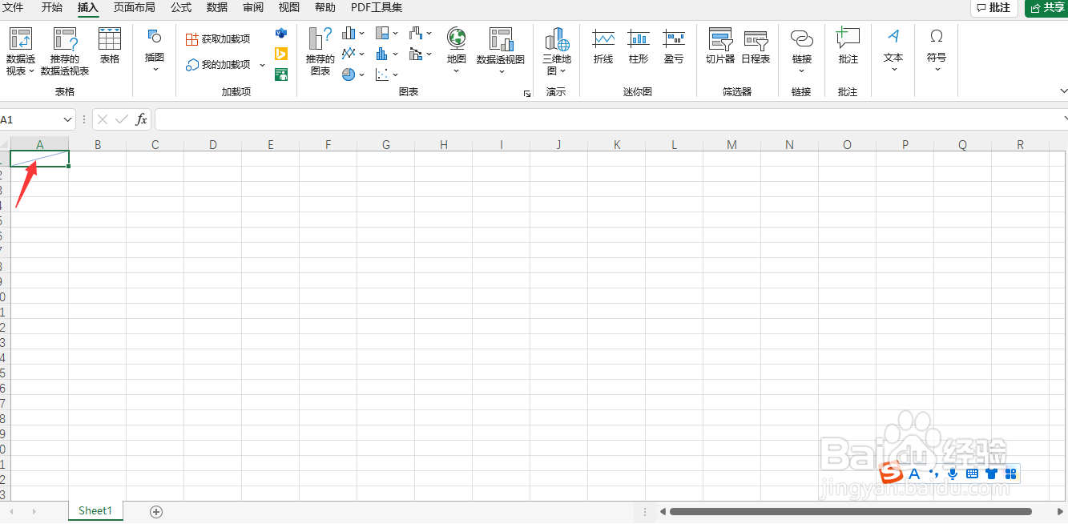Click the Insert Function fx button
This screenshot has width=1068, height=524.
pyautogui.click(x=141, y=119)
